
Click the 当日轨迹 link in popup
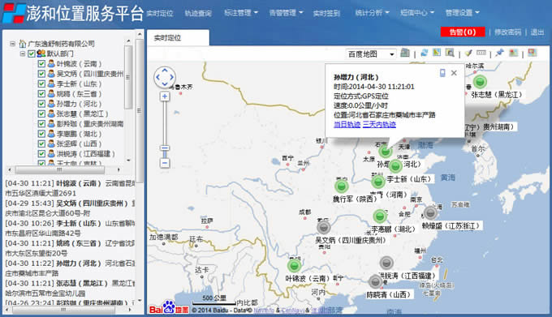pos(347,124)
